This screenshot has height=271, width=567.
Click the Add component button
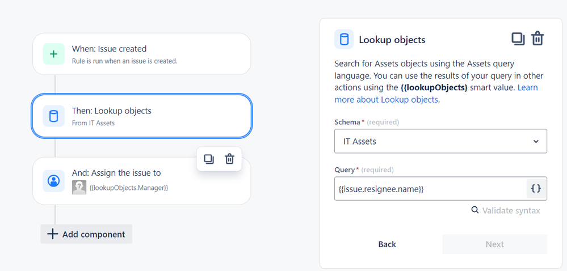click(x=86, y=234)
